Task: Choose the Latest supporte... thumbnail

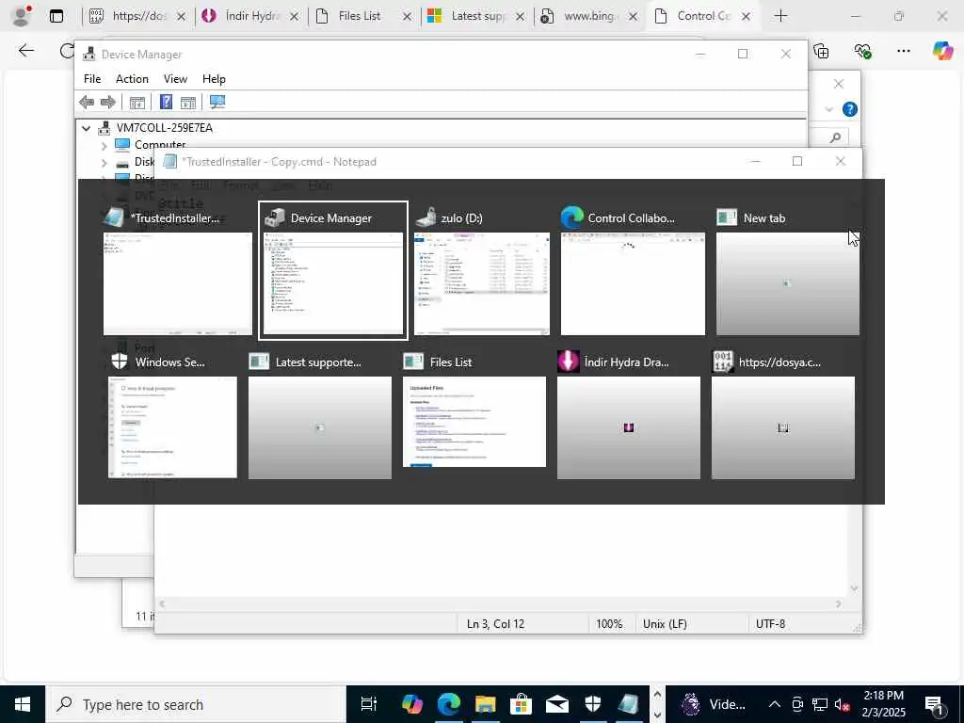Action: [320, 415]
